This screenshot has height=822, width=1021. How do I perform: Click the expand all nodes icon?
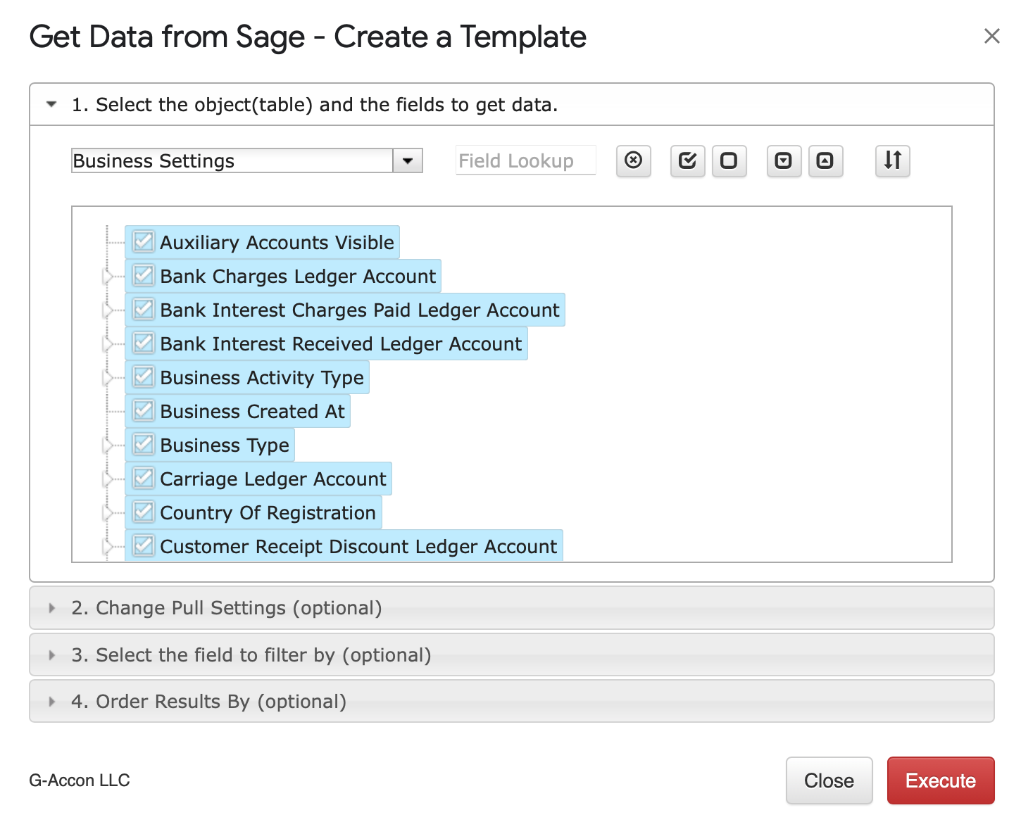coord(783,160)
